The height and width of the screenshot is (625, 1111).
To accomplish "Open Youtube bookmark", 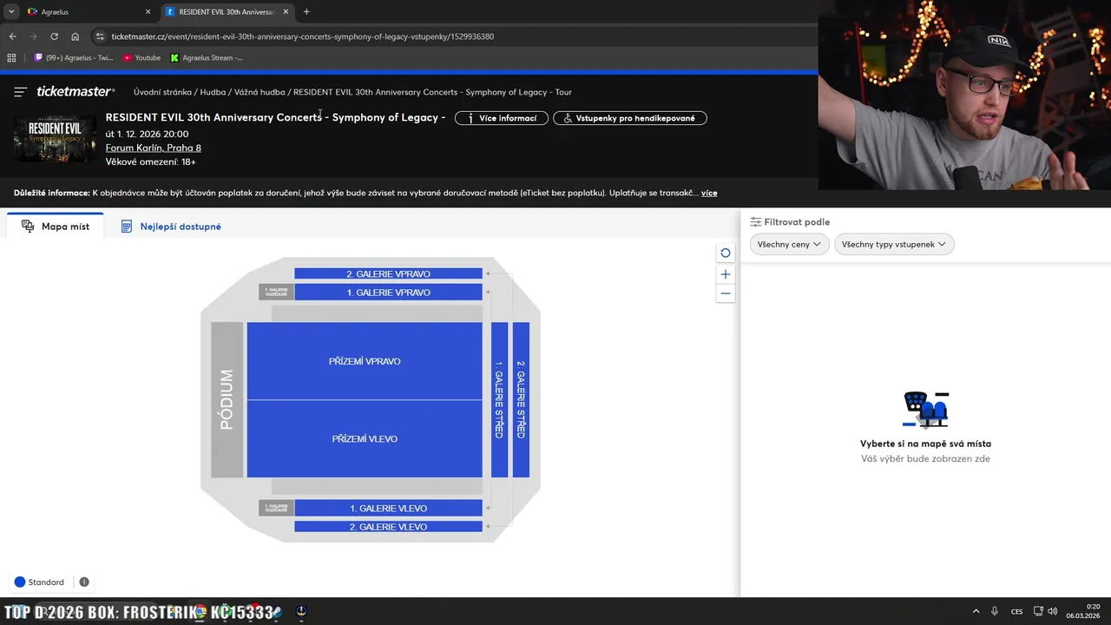I will click(x=142, y=58).
